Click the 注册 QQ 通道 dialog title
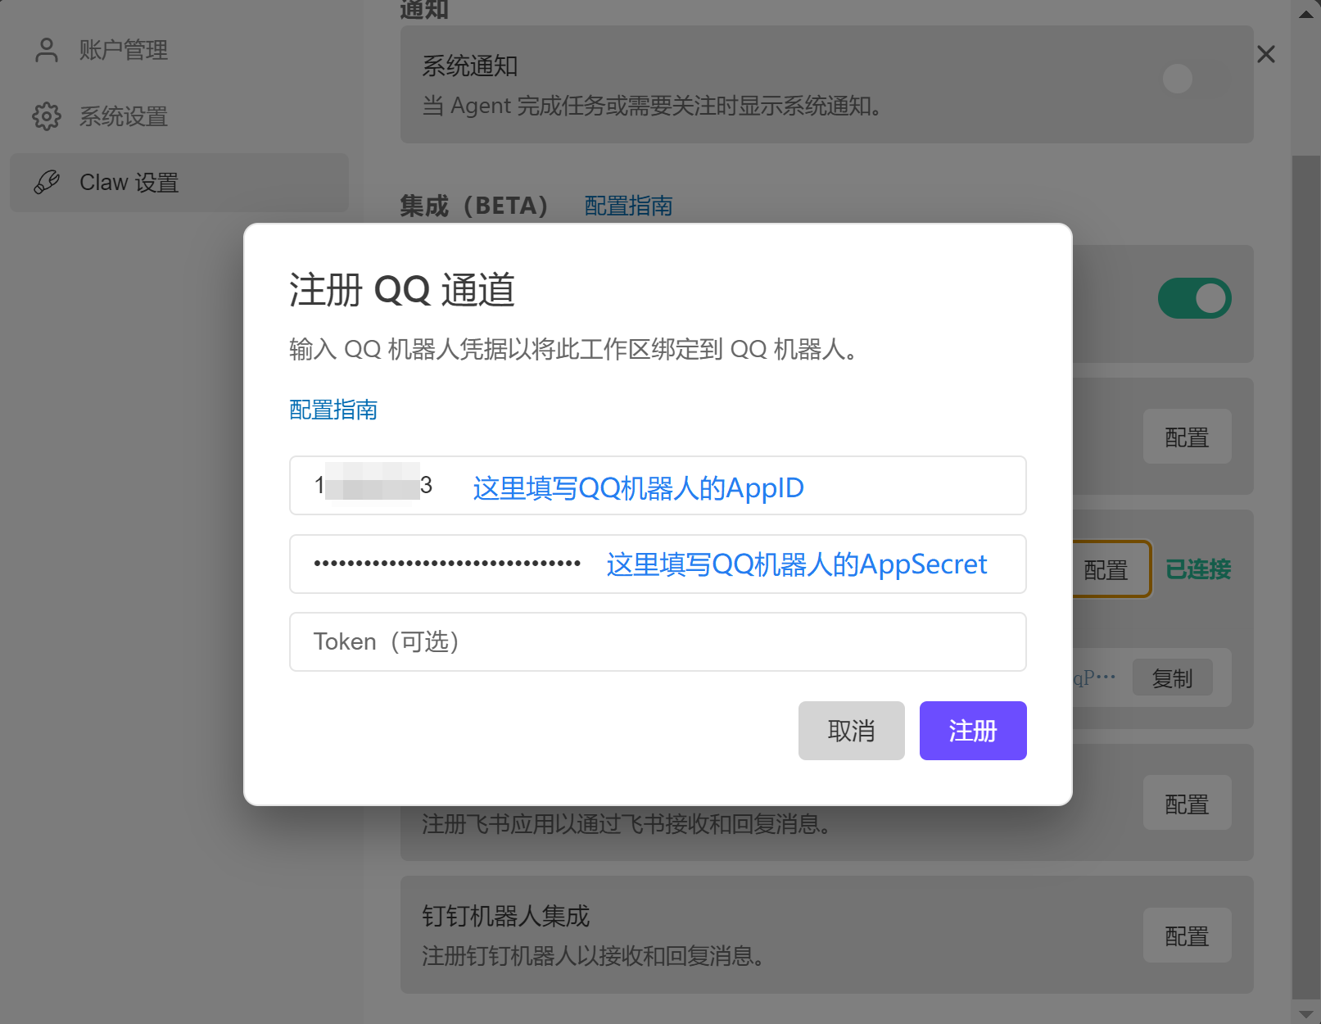Viewport: 1321px width, 1024px height. coord(402,290)
